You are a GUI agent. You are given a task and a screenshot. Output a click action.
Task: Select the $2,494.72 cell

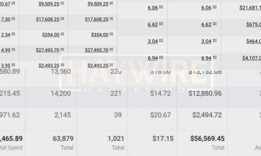(207, 115)
